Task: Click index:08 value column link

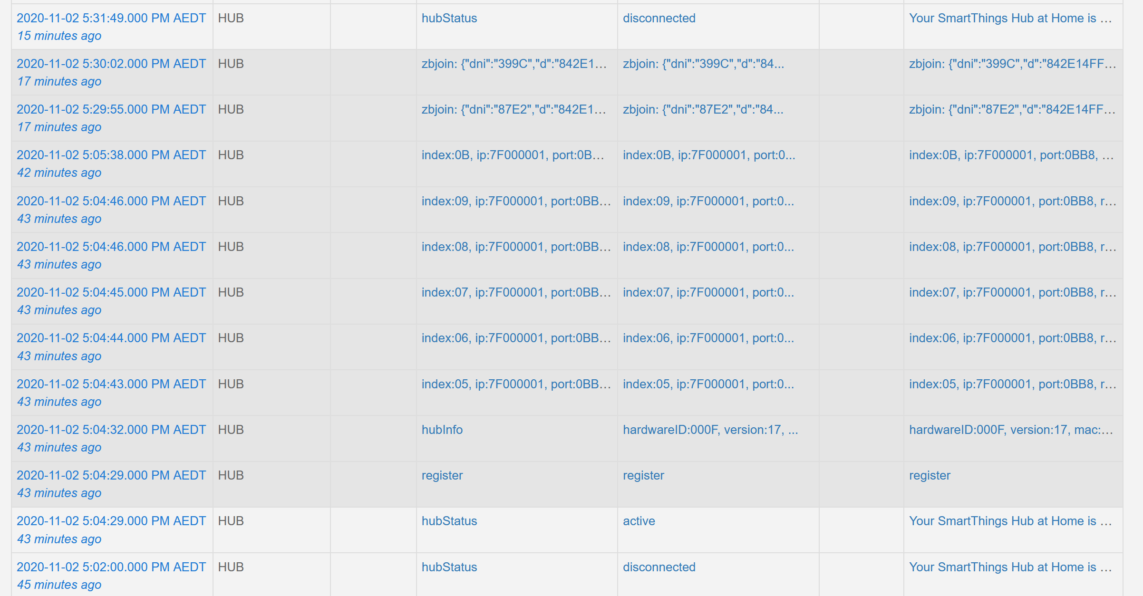Action: click(x=708, y=247)
